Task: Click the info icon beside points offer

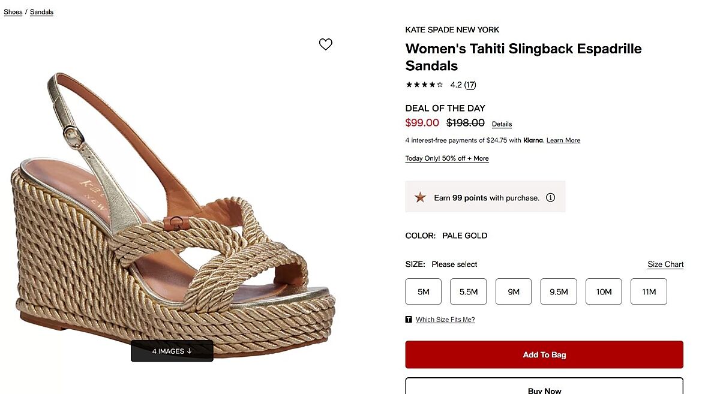Action: tap(550, 197)
